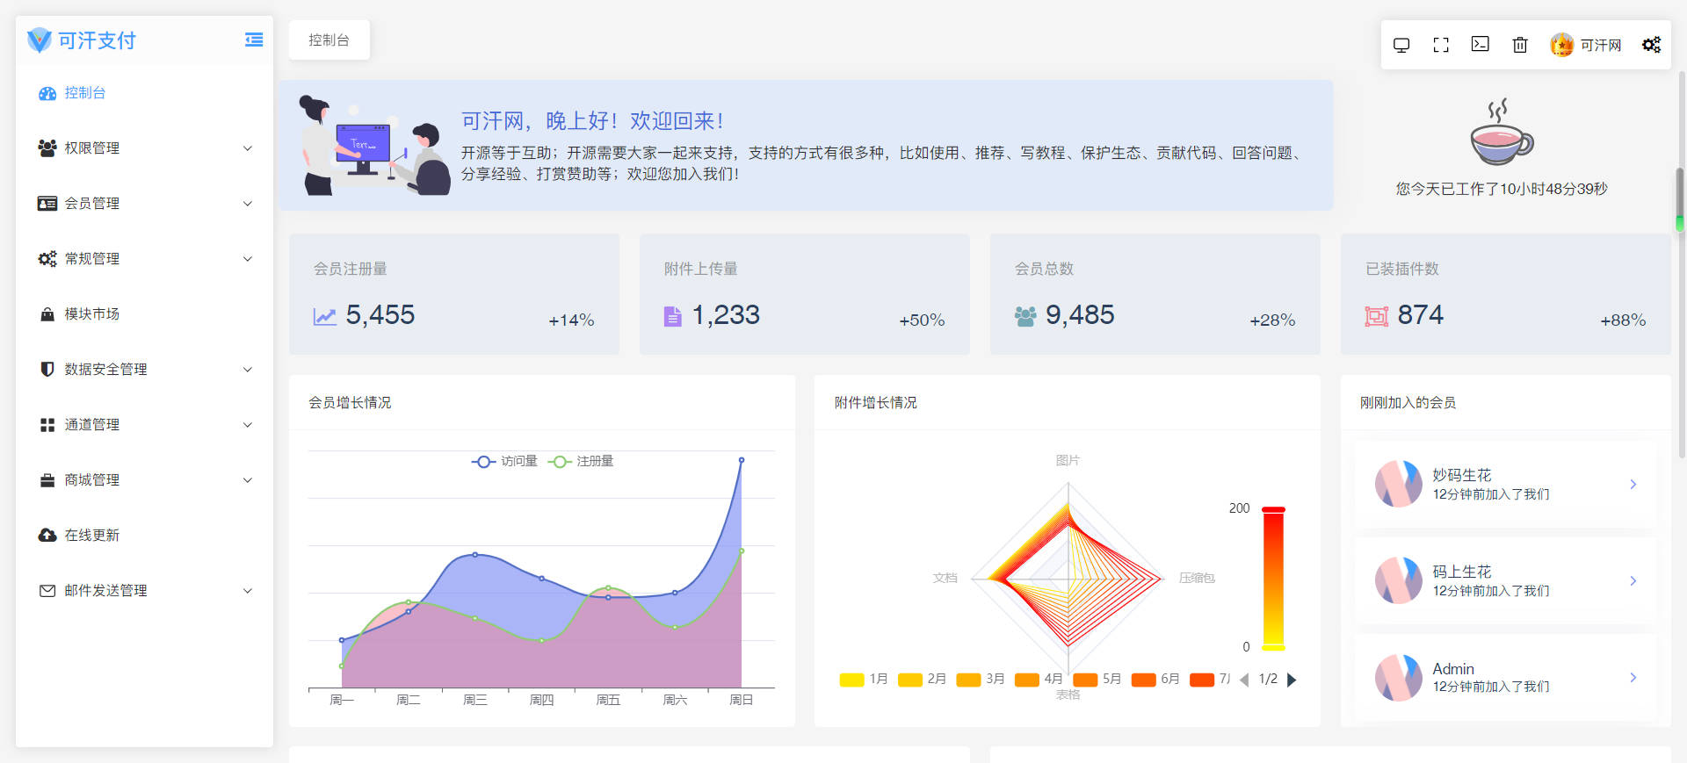This screenshot has height=763, width=1687.
Task: Open the 可汗网 user profile menu
Action: click(x=1586, y=45)
